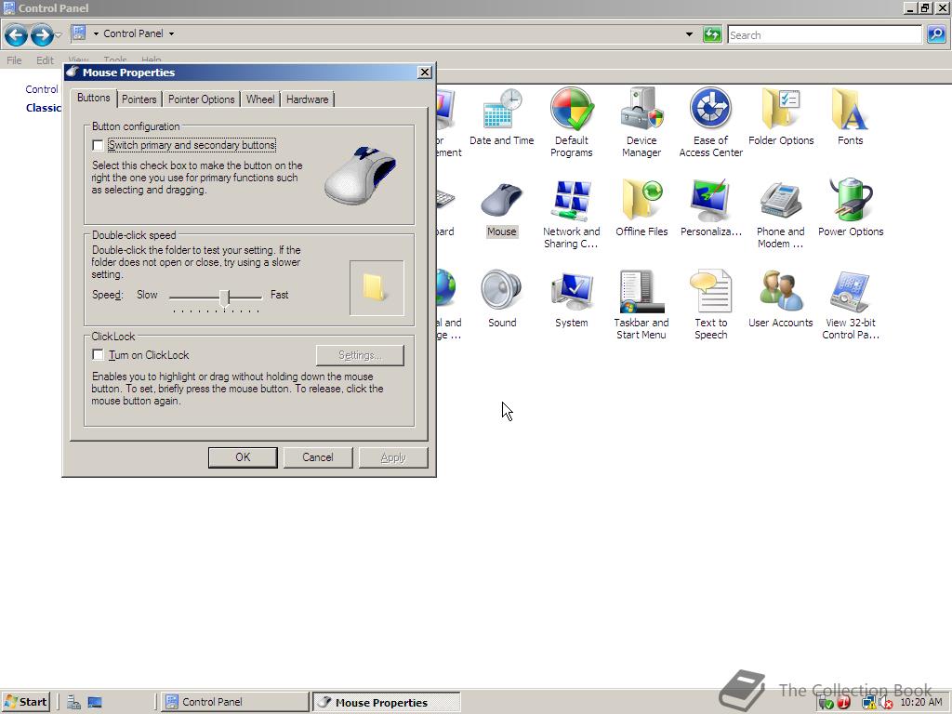Open View 32-bit Control Panel icon
This screenshot has height=714, width=952.
coord(850,305)
